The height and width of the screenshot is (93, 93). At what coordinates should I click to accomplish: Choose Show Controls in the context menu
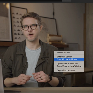[69, 52]
